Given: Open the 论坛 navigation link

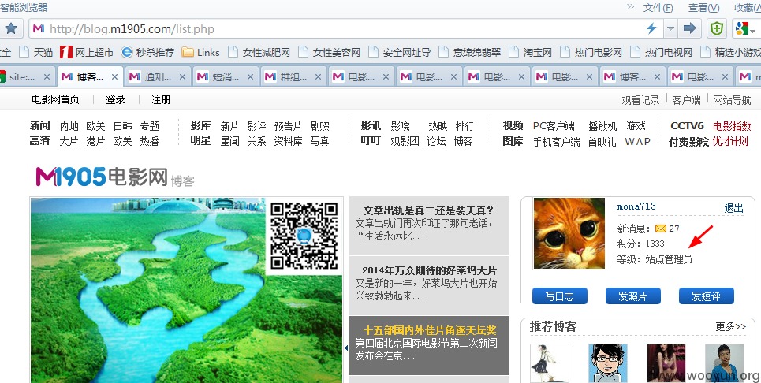Looking at the screenshot, I should click(x=436, y=141).
